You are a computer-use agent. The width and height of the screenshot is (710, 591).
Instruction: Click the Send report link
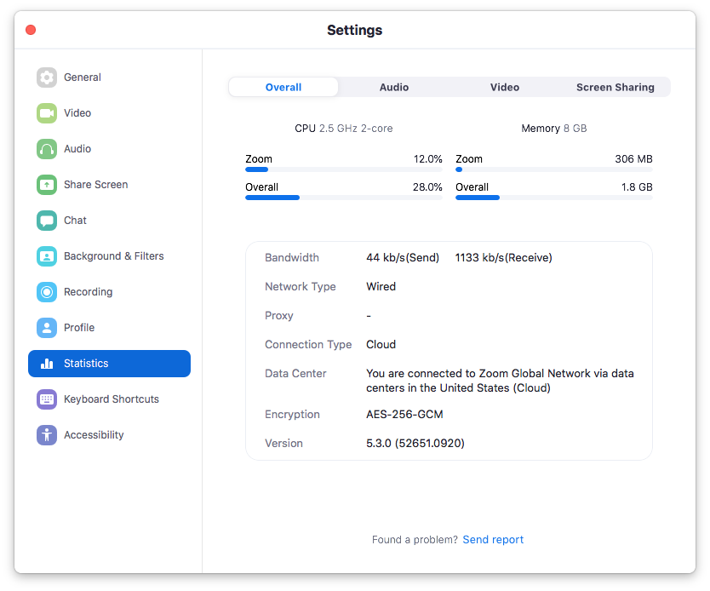(x=493, y=540)
